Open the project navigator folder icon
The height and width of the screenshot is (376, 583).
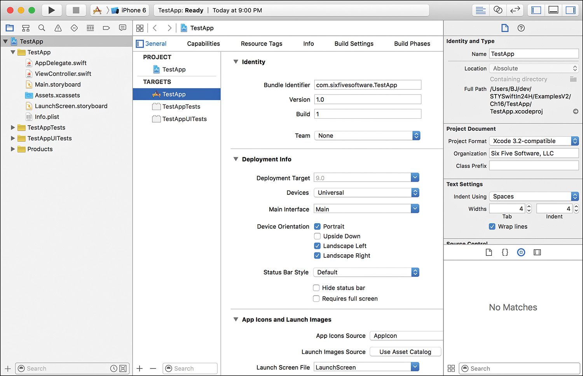(x=10, y=28)
